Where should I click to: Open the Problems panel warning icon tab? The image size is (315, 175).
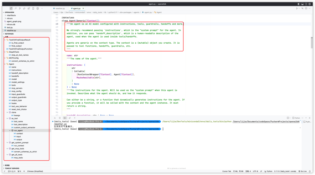pos(55,118)
